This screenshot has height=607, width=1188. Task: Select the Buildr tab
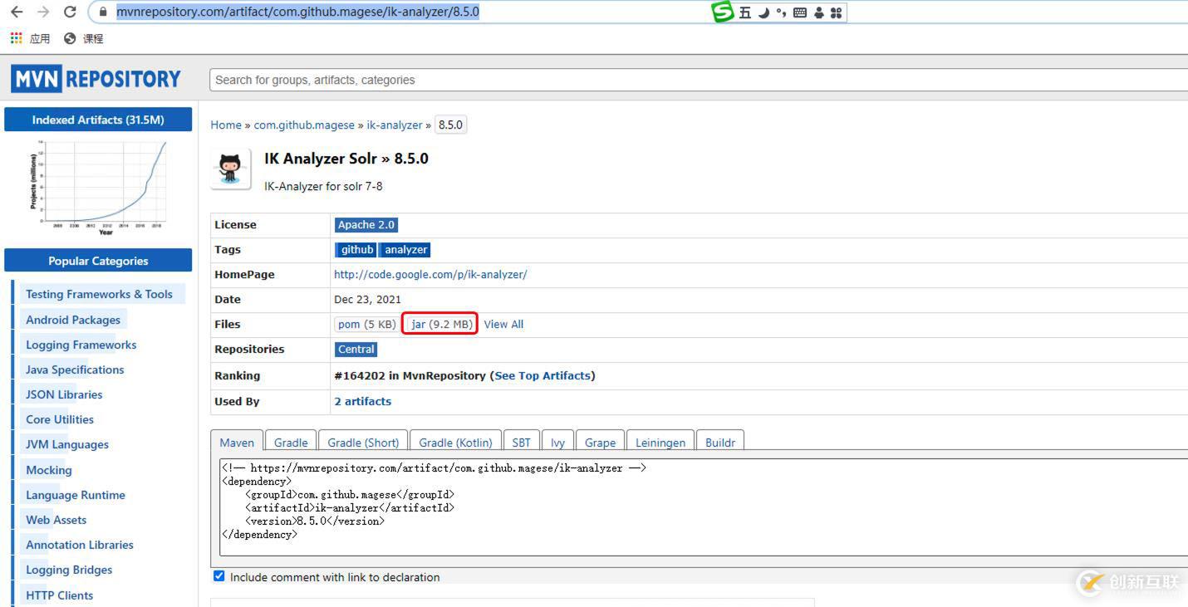(x=720, y=443)
